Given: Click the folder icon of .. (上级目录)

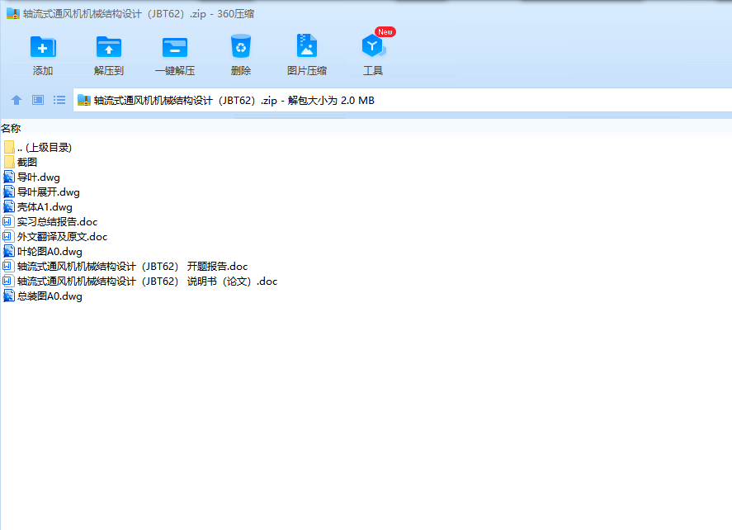Looking at the screenshot, I should click(9, 147).
